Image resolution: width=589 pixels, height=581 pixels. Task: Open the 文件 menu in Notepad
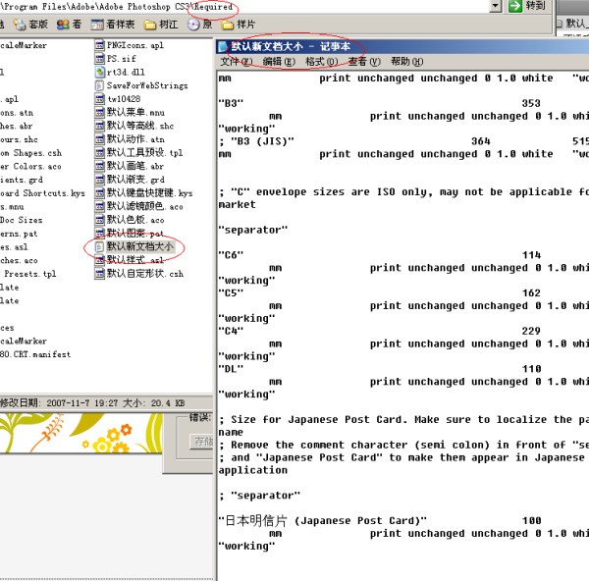[236, 61]
